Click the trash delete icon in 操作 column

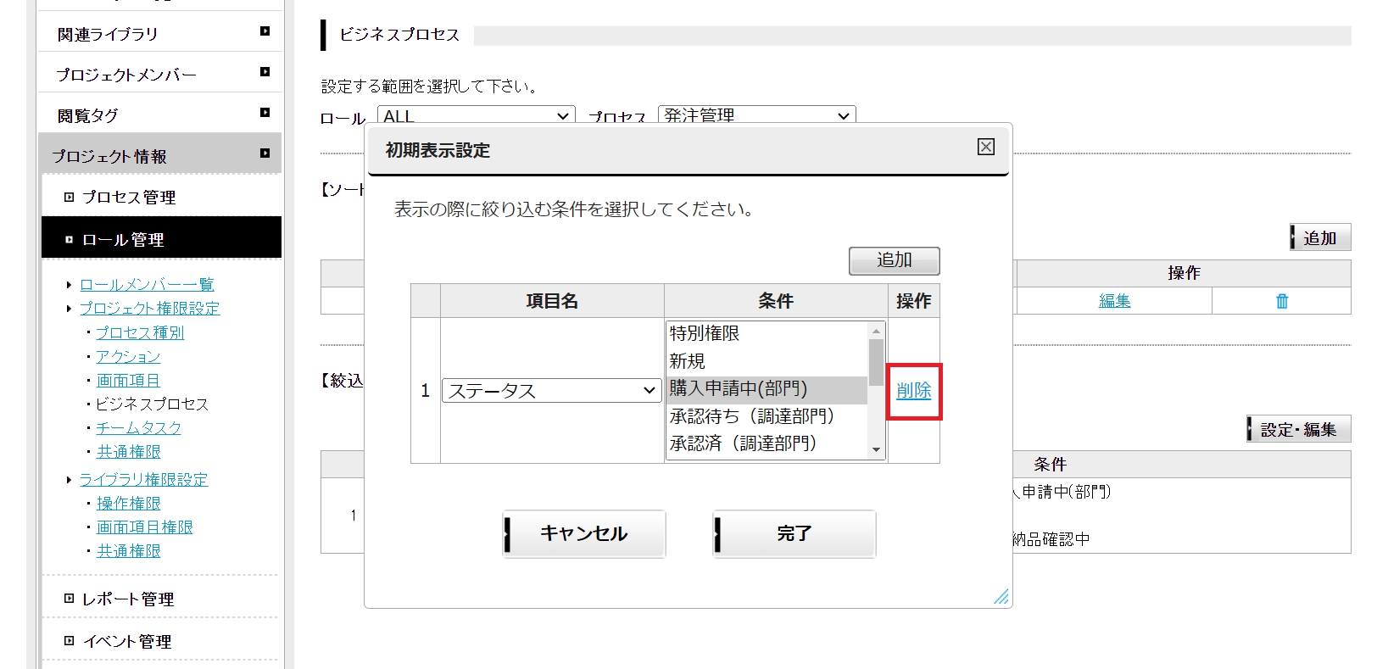tap(1282, 301)
